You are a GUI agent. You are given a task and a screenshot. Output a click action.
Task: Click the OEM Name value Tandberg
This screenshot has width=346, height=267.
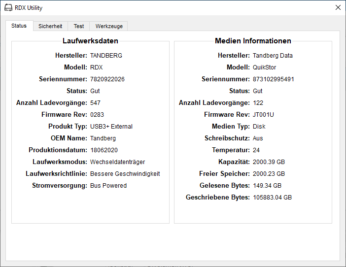click(103, 138)
